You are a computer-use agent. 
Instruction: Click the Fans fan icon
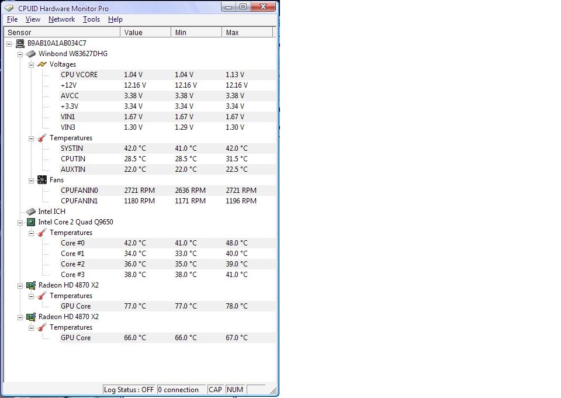coord(42,179)
